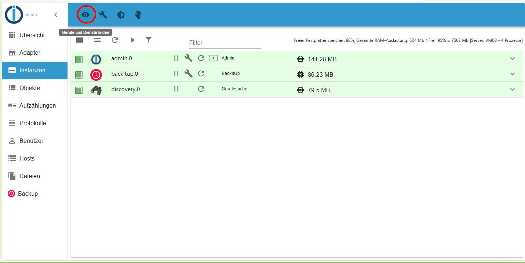Click the discovery.0 memory chip icon
525x263 pixels.
(x=300, y=90)
